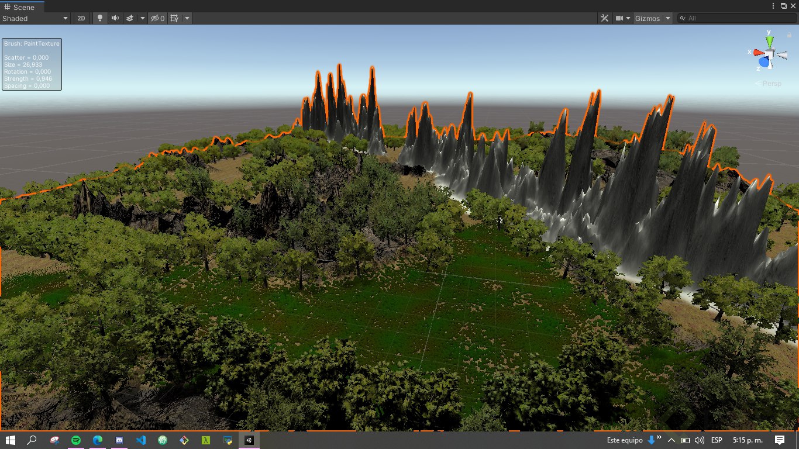Open the Scene window more-options menu
The width and height of the screenshot is (799, 449).
point(774,6)
